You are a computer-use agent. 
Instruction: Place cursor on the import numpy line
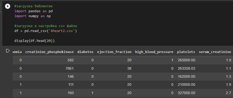(32, 16)
